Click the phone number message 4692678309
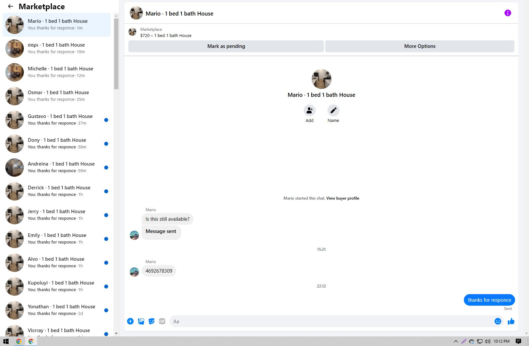This screenshot has width=529, height=346. click(159, 271)
